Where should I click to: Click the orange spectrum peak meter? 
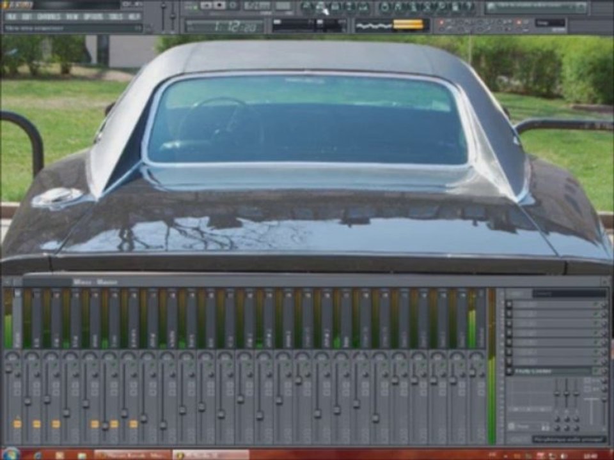(409, 25)
